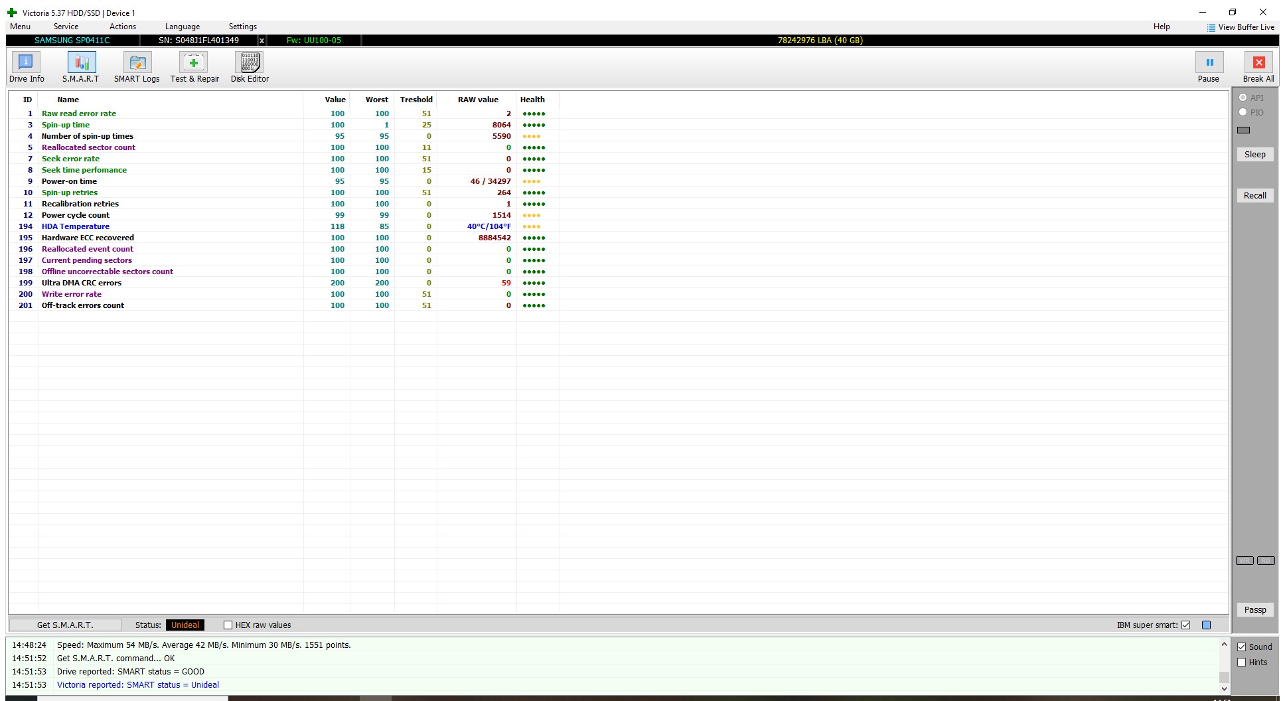The image size is (1285, 701).
Task: Click the View Buffer Live icon
Action: 1211,27
